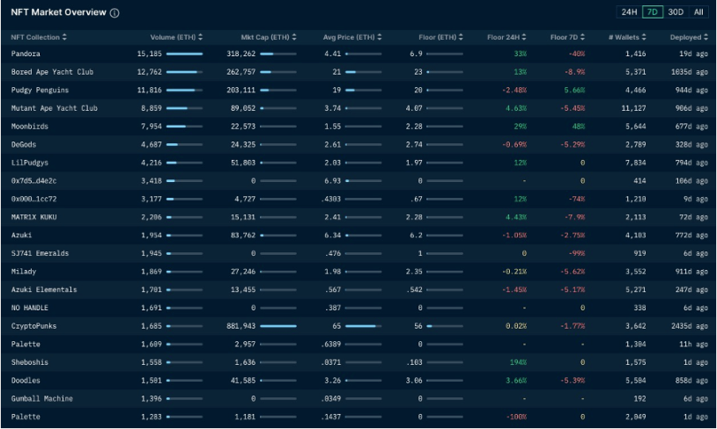Click Doodles' 41,585 market cap value

coord(243,381)
